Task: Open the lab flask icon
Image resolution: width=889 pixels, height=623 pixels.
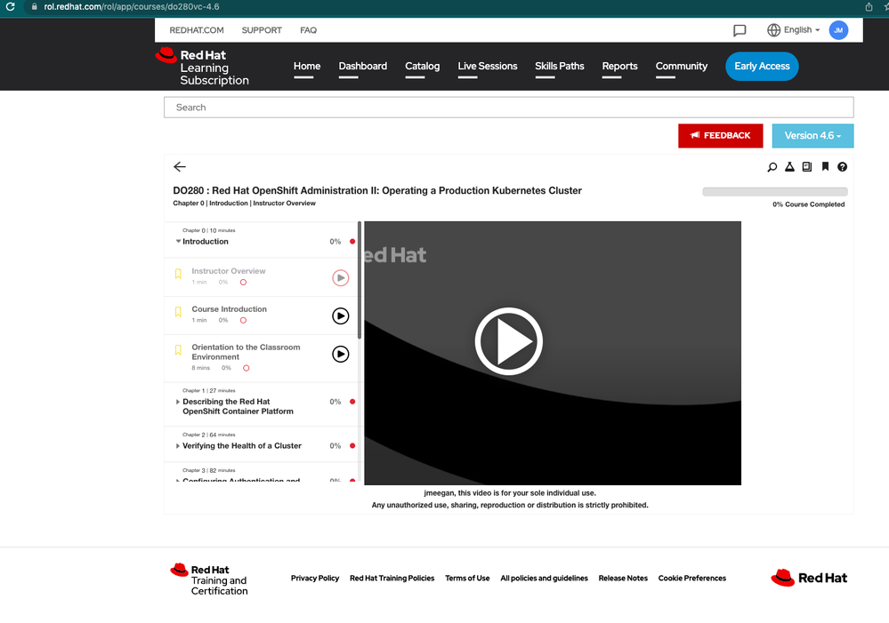Action: 789,167
